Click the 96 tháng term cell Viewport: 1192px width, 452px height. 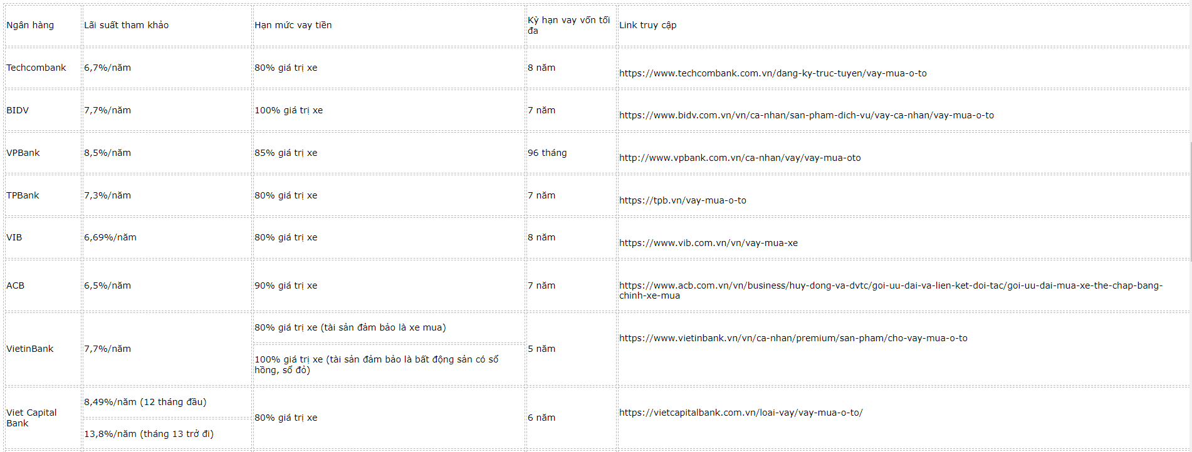[546, 153]
